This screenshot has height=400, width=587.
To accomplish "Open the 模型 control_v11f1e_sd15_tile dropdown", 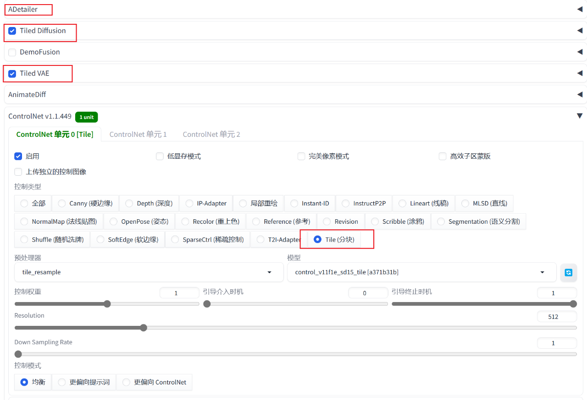I will [x=422, y=272].
